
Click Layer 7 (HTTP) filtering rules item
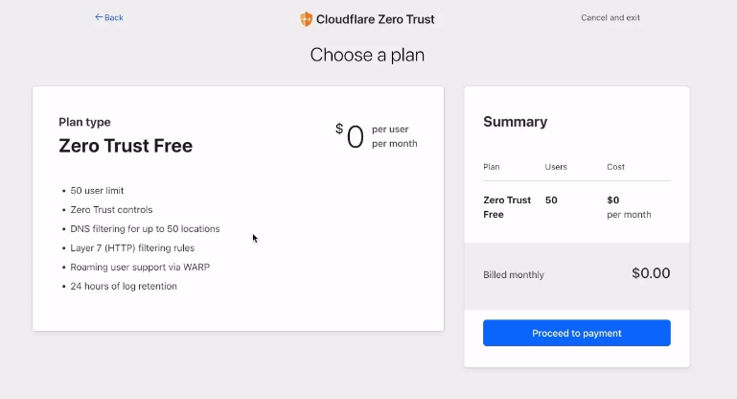click(132, 247)
